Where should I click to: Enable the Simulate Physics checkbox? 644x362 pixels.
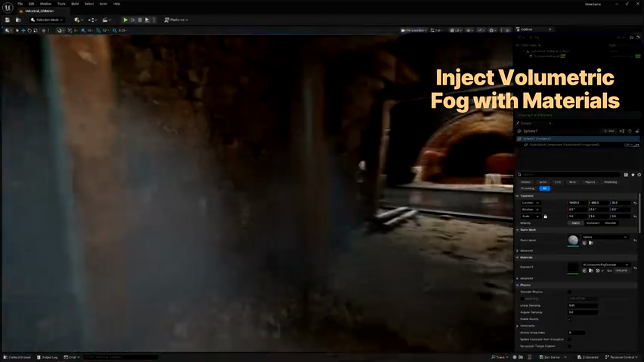(570, 292)
